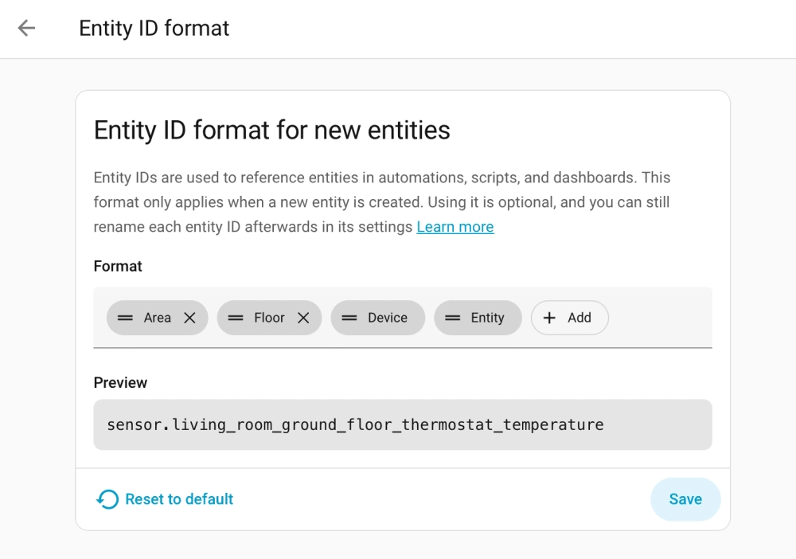This screenshot has width=796, height=559.
Task: Save the entity ID format
Action: click(685, 499)
